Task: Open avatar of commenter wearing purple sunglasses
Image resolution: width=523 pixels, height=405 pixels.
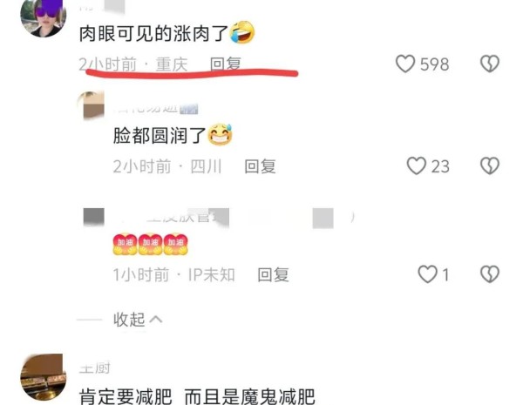Action: 44,17
